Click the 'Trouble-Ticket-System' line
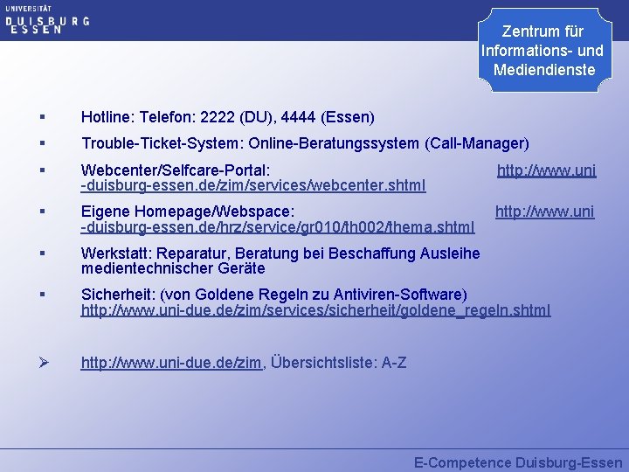629x472 pixels. pyautogui.click(x=305, y=143)
